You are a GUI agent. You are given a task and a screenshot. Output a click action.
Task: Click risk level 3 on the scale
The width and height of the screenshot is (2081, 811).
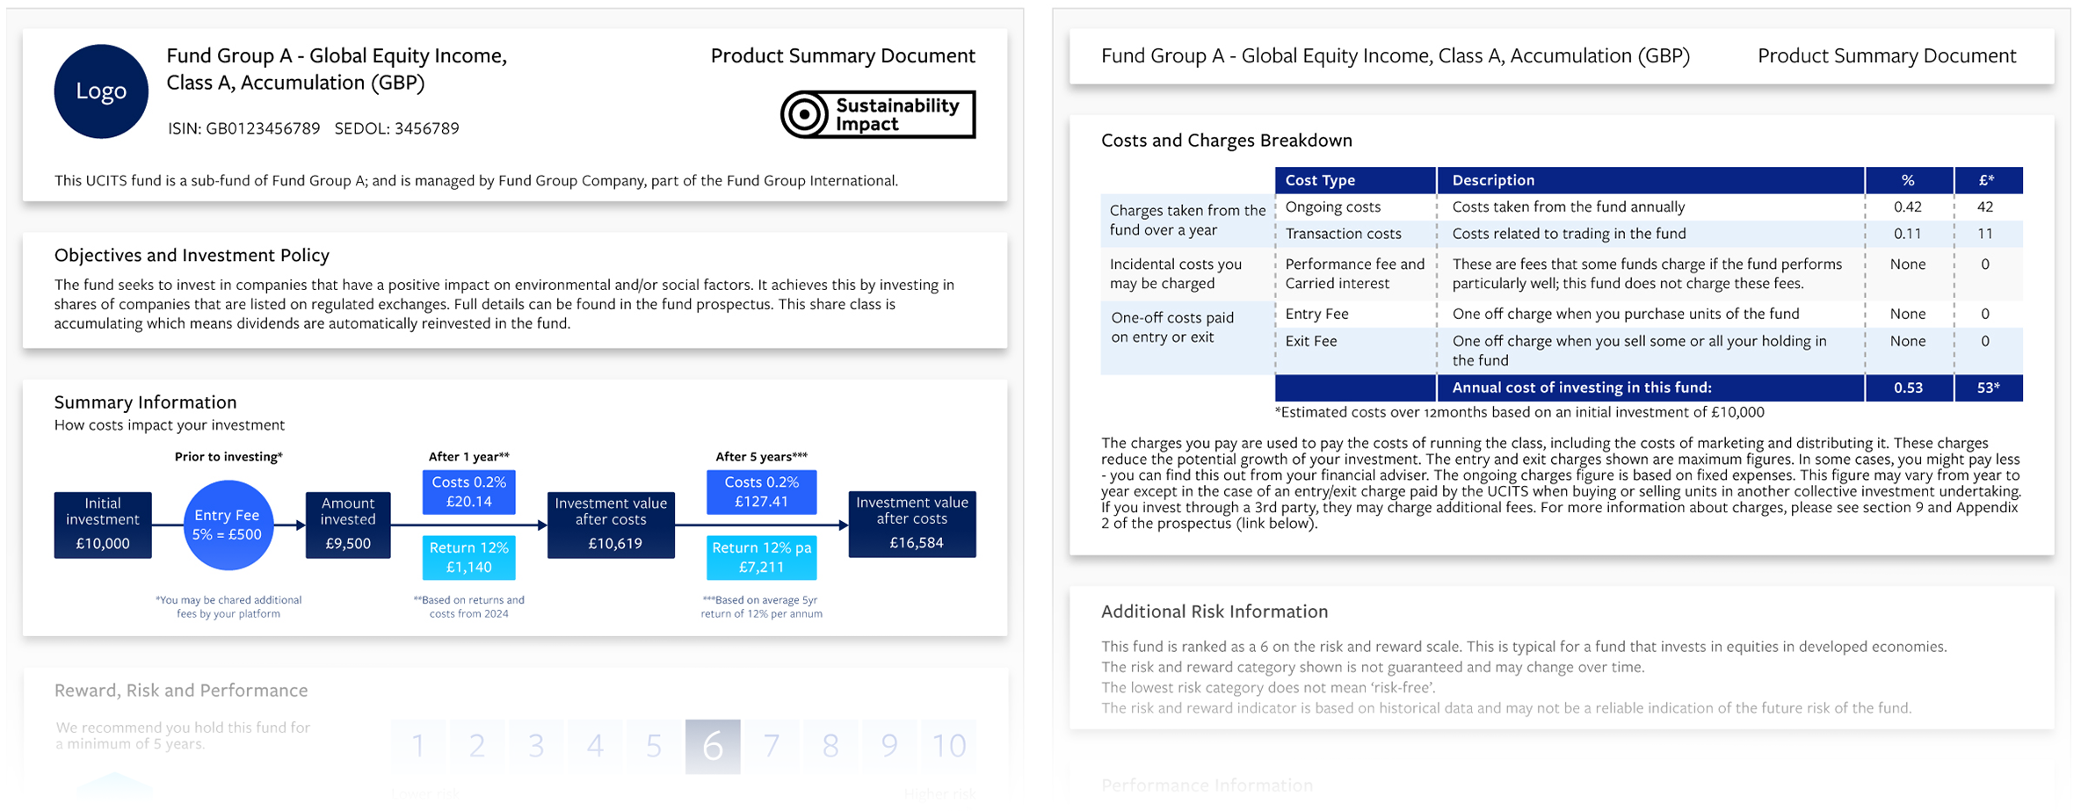pyautogui.click(x=536, y=746)
